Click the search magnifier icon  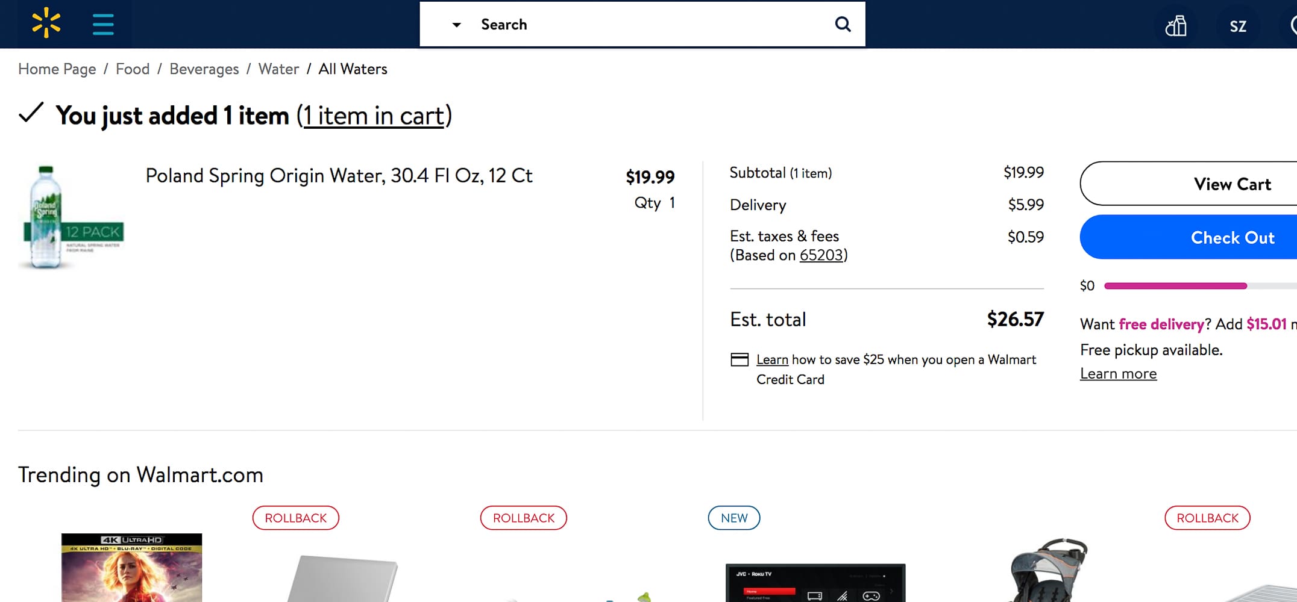click(x=843, y=24)
